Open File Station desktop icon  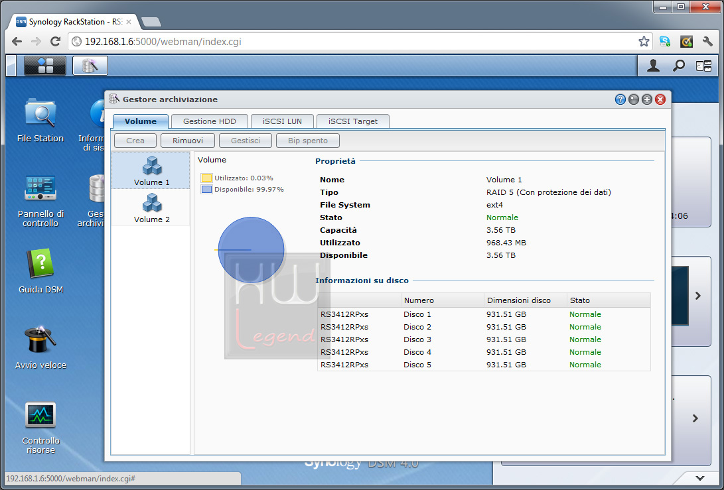pyautogui.click(x=40, y=120)
